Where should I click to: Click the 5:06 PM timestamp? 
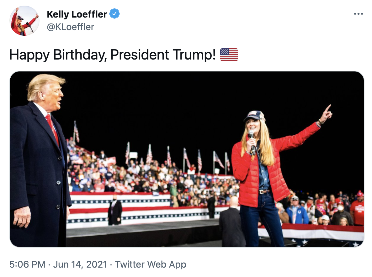27,264
